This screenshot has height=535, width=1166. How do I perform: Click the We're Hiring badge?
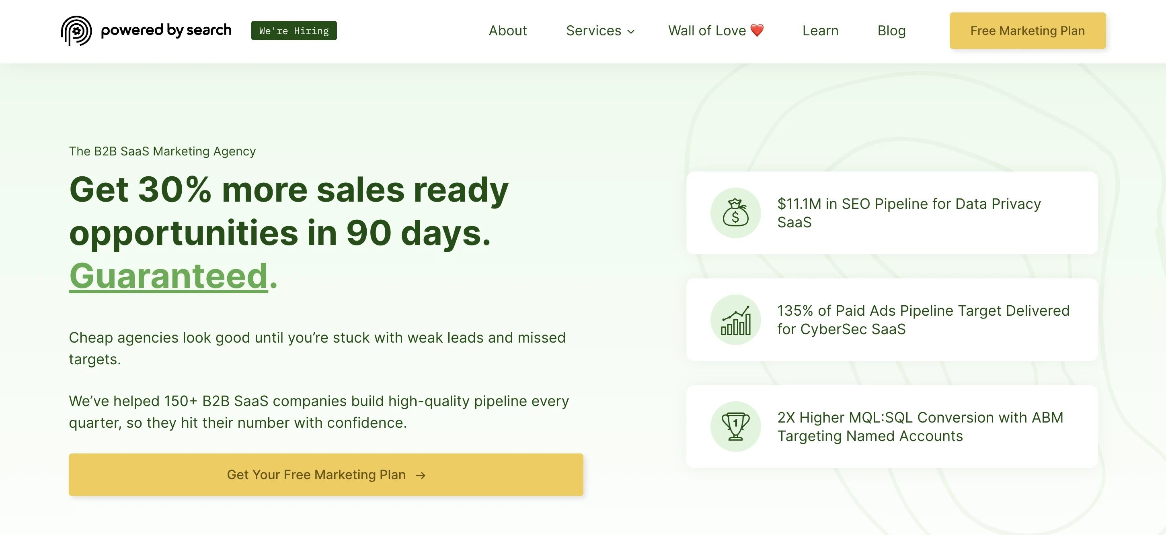pyautogui.click(x=294, y=30)
